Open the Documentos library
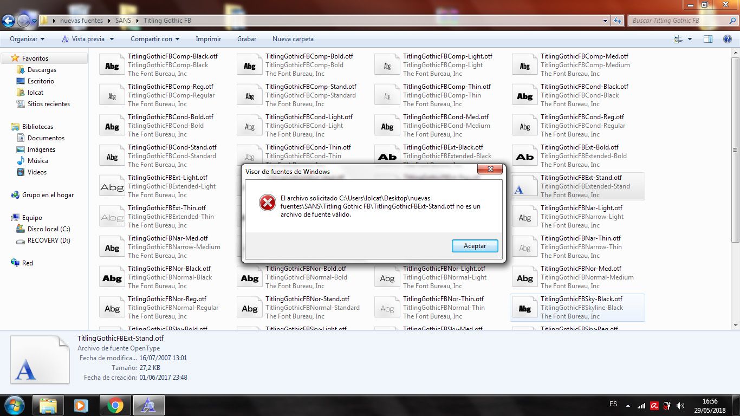This screenshot has width=740, height=416. (x=46, y=138)
